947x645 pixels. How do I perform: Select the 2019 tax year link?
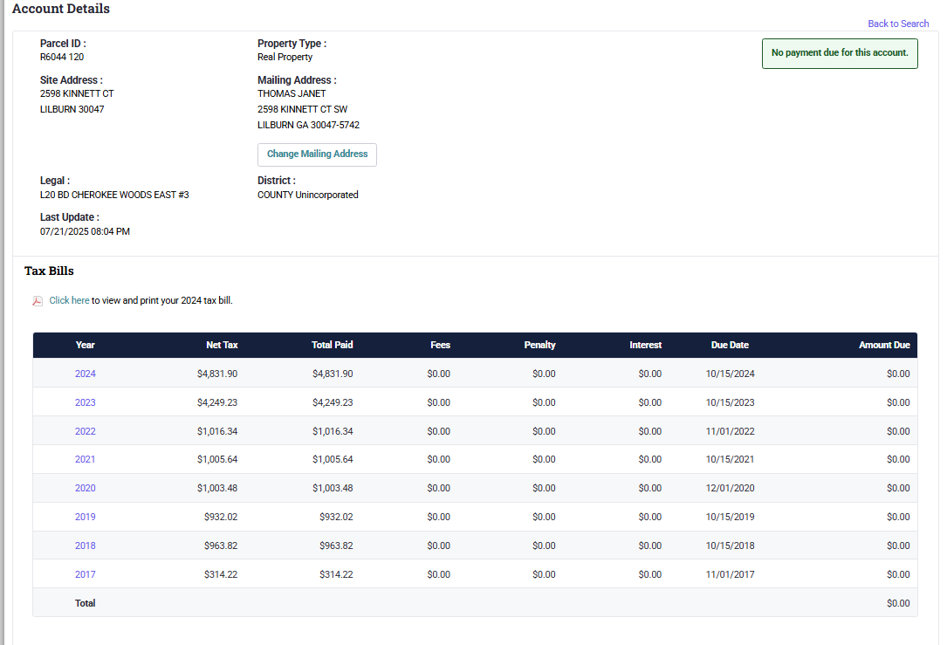click(x=85, y=517)
